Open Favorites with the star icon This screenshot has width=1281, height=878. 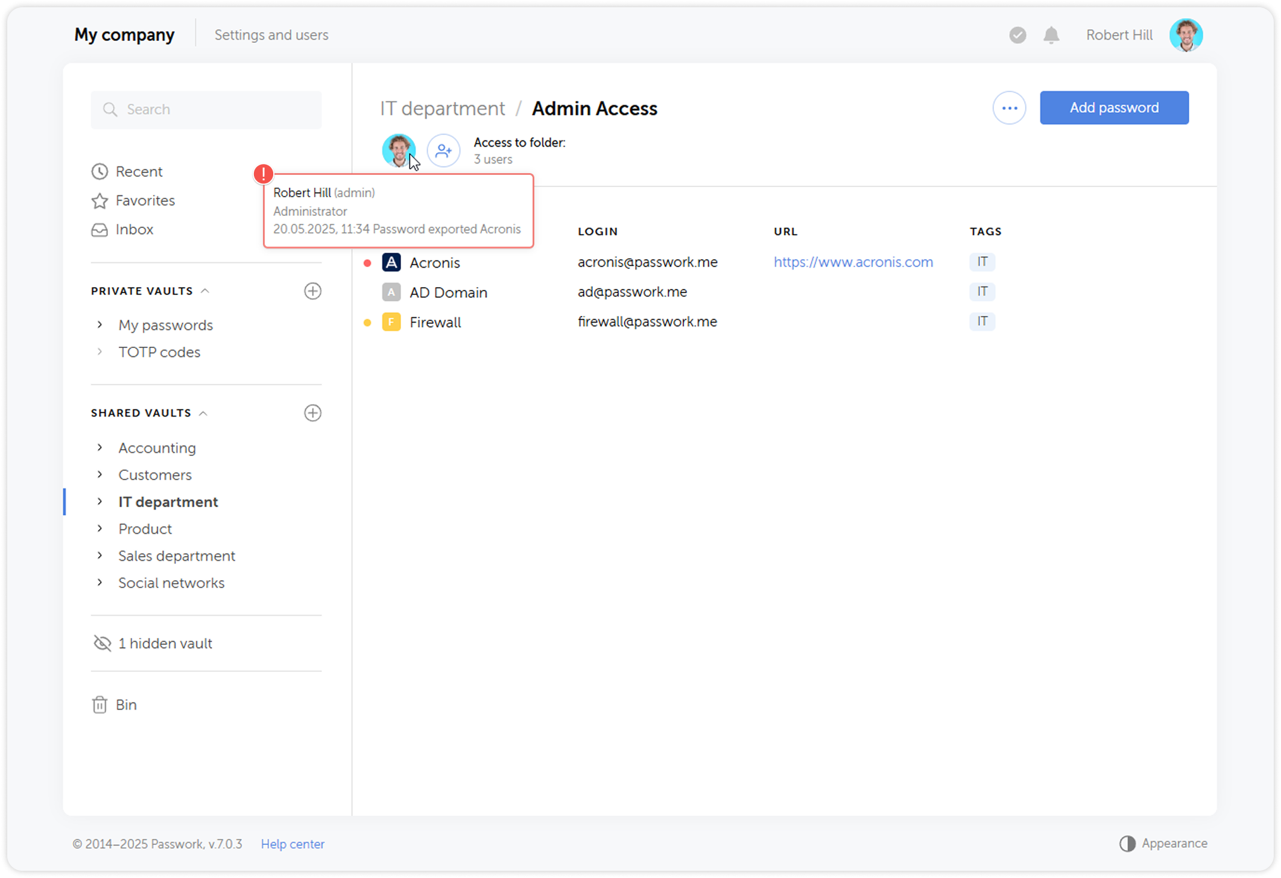(100, 200)
